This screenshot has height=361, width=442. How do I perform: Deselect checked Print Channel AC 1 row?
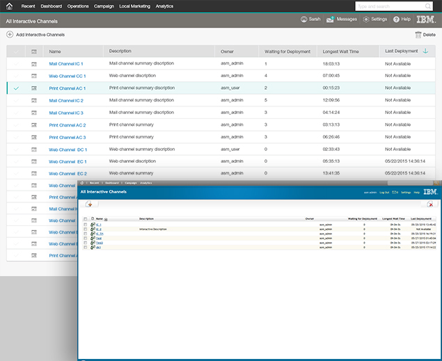[16, 88]
